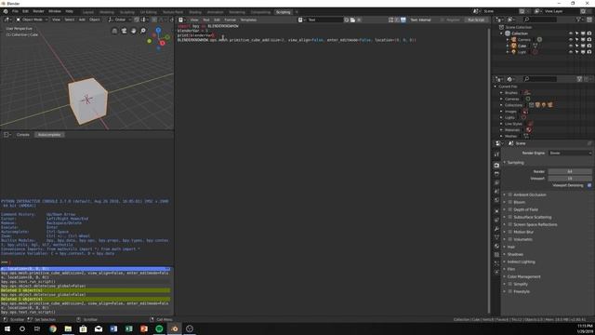This screenshot has width=595, height=335.
Task: Open Spotify from the taskbar
Action: click(159, 328)
